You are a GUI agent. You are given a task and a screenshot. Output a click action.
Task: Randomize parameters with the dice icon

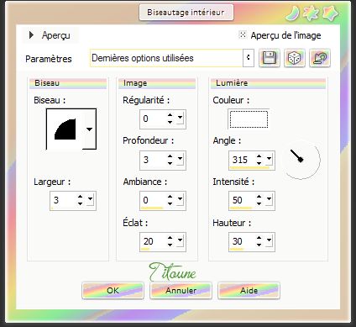click(295, 58)
